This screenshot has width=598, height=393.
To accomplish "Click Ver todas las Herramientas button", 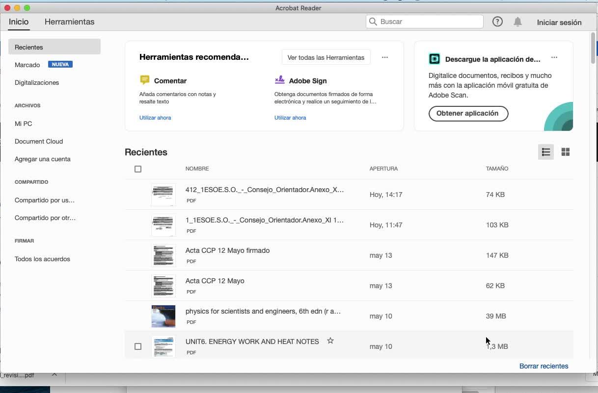I will [326, 57].
